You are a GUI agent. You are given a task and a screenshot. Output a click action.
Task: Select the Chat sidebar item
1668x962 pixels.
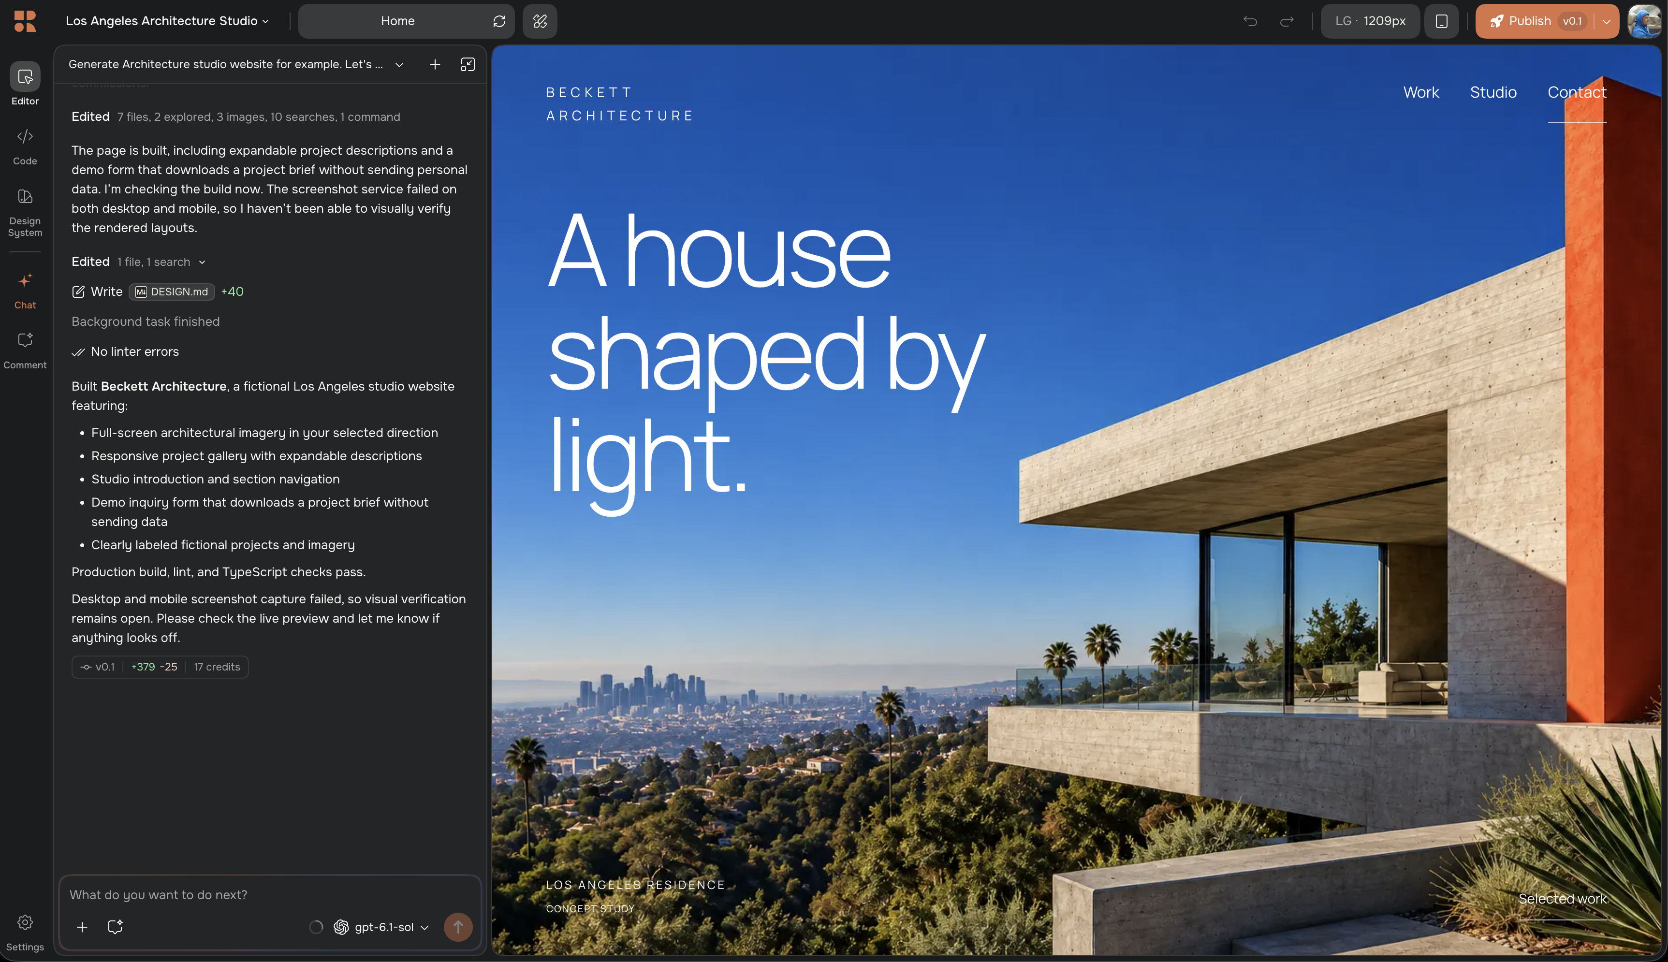[25, 291]
